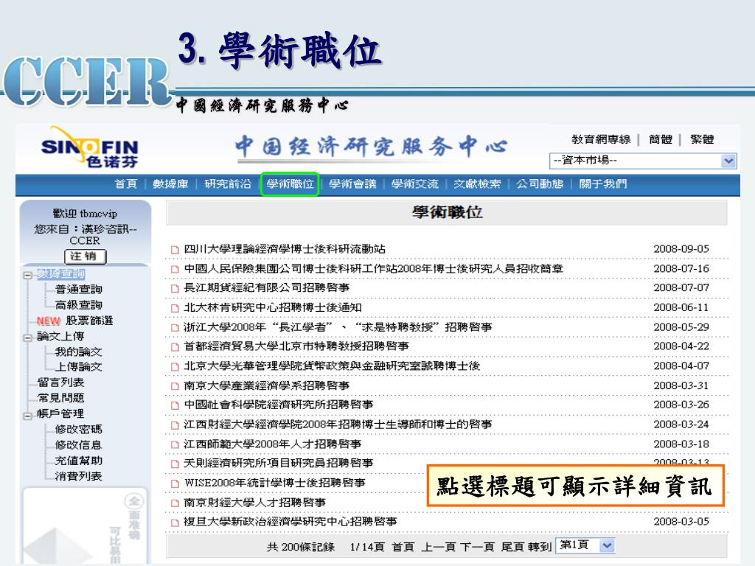The width and height of the screenshot is (755, 566).
Task: Switch to 簡體 language
Action: [660, 139]
